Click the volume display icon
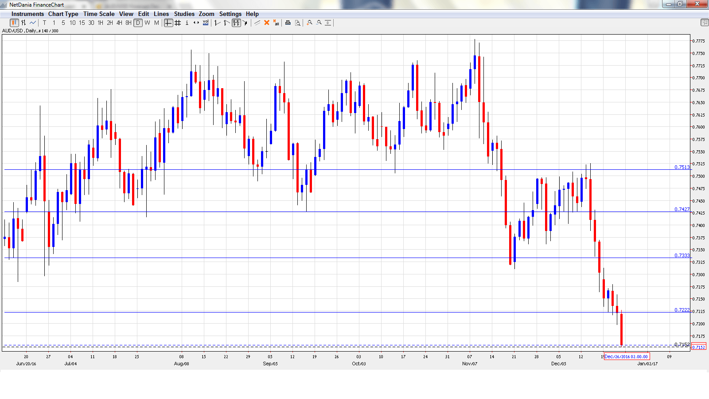This screenshot has width=709, height=399. pos(206,23)
